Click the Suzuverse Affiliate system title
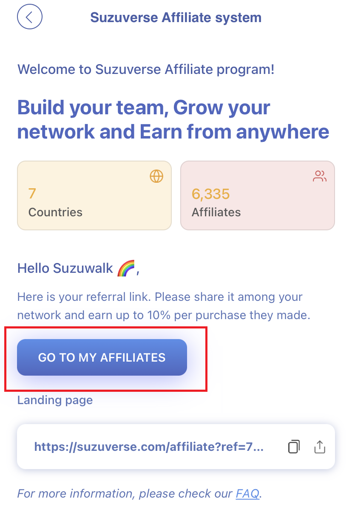 pos(176,18)
